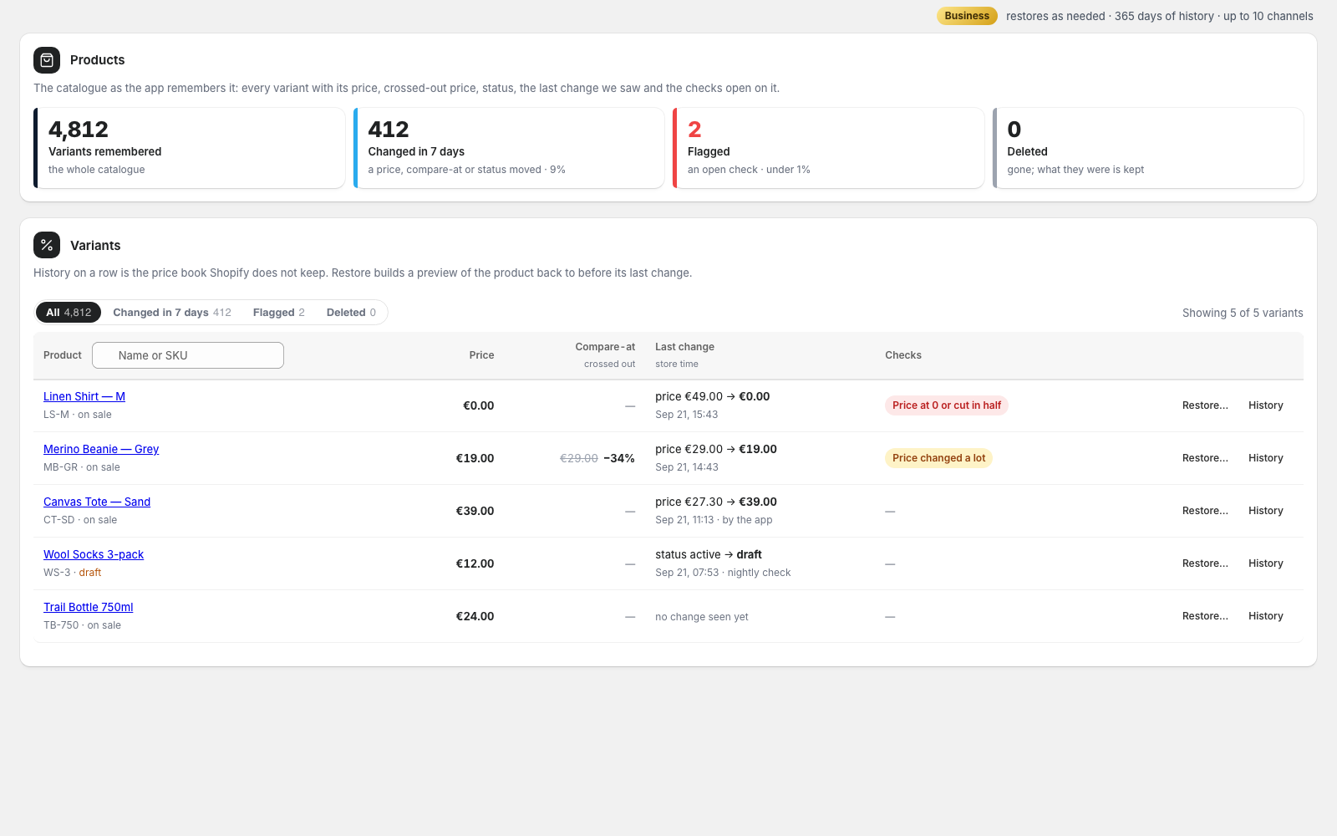The width and height of the screenshot is (1337, 836).
Task: Switch to Changed in 7 days tab
Action: click(x=172, y=313)
